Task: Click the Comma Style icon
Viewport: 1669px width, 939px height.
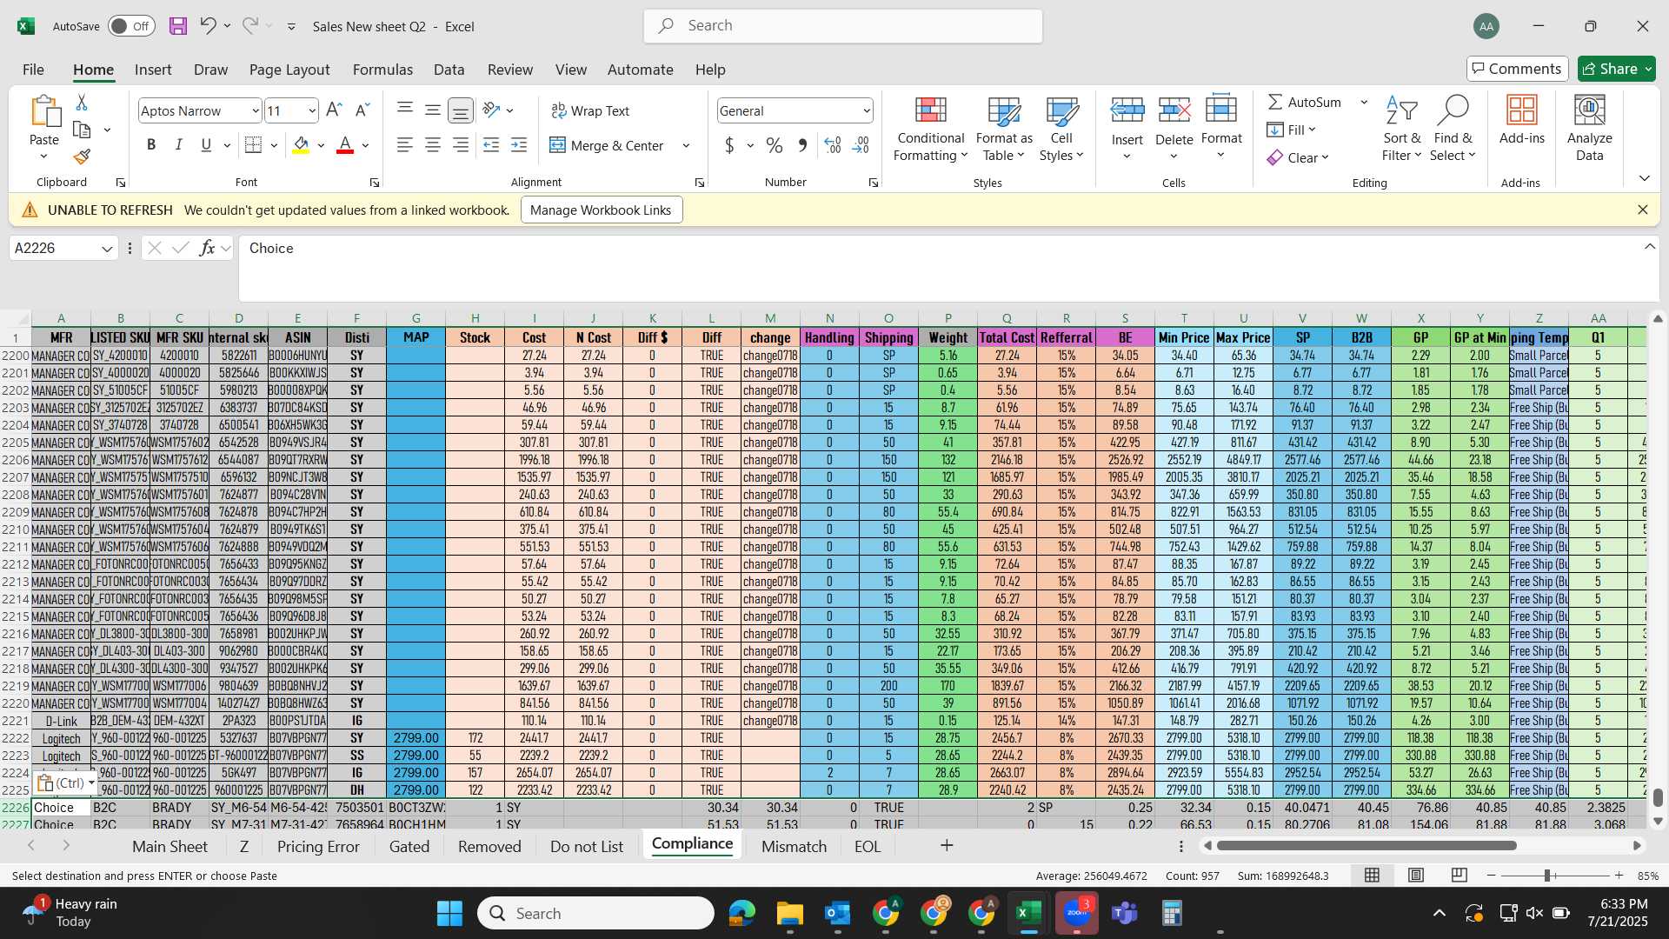Action: (802, 145)
